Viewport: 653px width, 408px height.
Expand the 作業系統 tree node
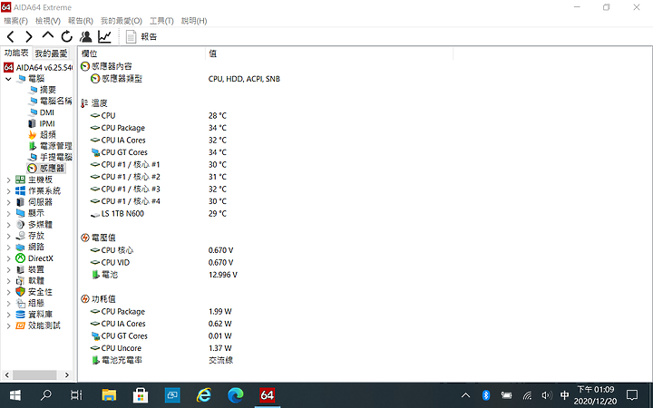click(8, 191)
